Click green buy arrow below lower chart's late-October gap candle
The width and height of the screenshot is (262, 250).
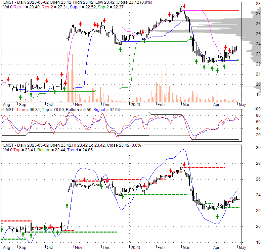coord(67,205)
